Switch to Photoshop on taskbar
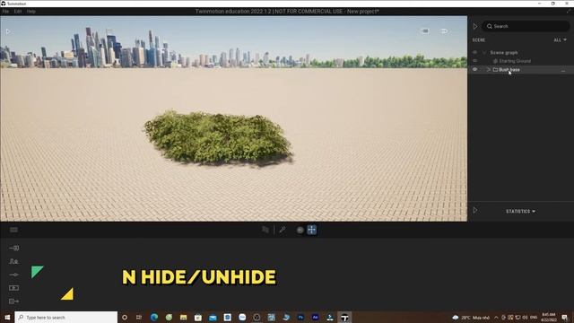 (x=300, y=317)
